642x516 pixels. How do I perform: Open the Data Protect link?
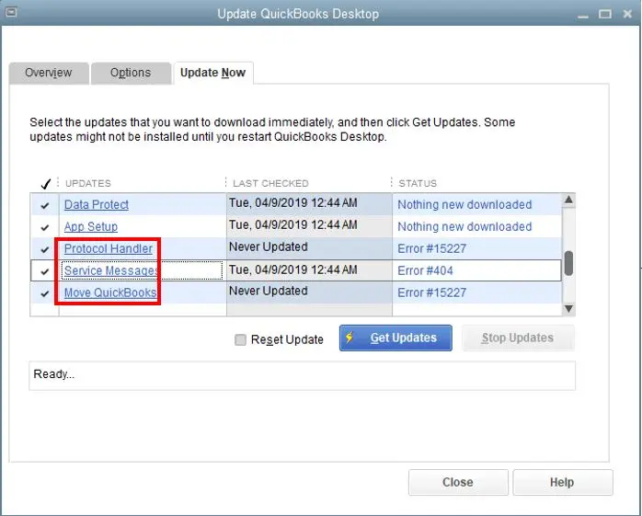97,205
